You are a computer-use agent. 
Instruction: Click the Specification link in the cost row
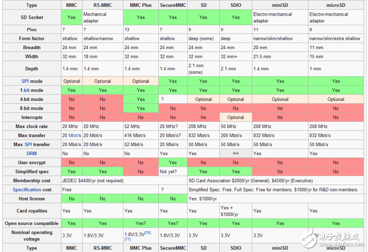point(27,190)
